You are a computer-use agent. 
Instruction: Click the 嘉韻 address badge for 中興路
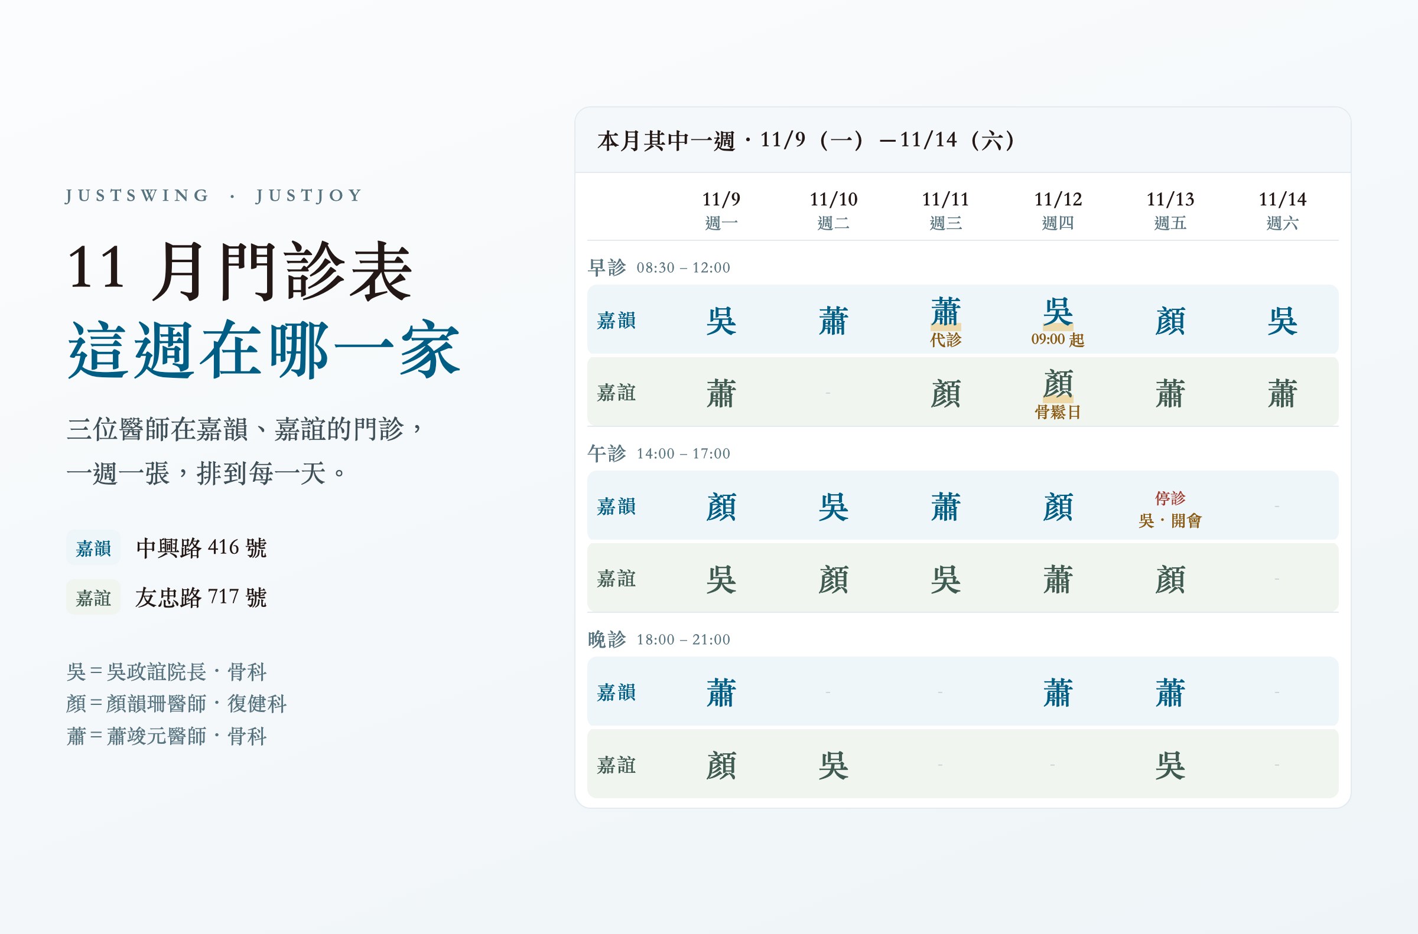point(93,547)
